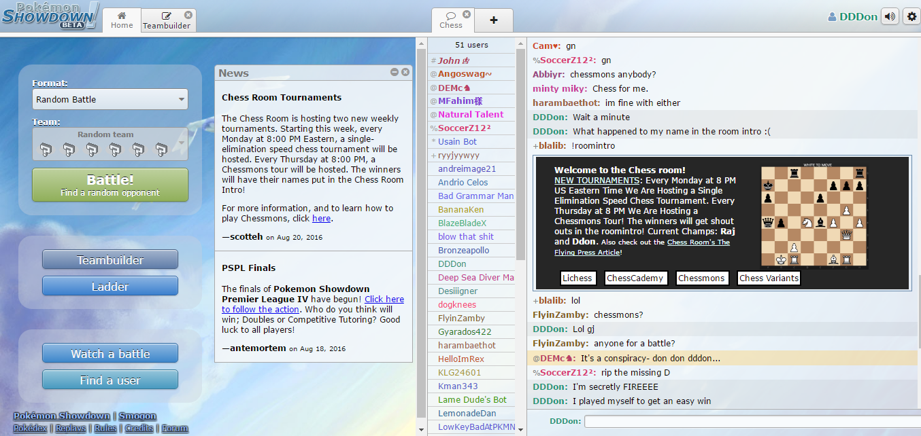Click the '51 users' header
This screenshot has height=436, width=921.
[x=471, y=46]
